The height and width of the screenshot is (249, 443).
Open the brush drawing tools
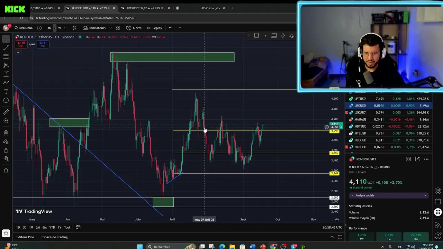6,83
